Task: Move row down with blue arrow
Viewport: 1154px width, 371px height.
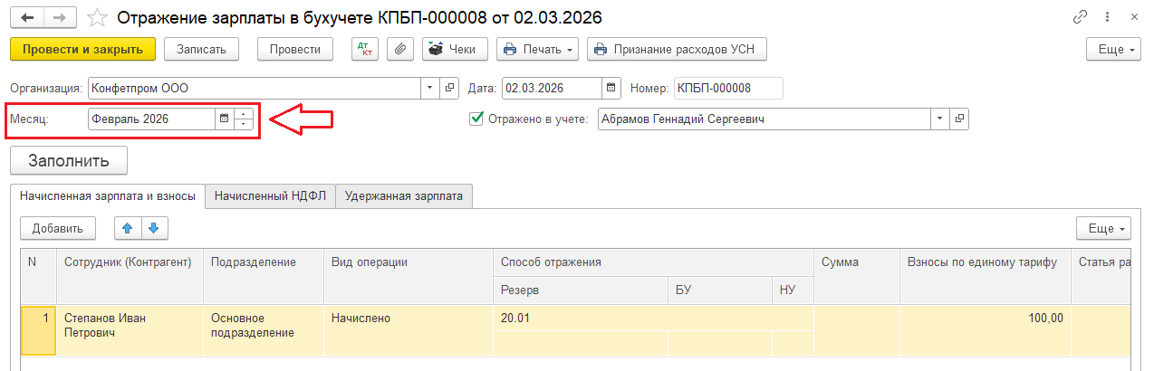Action: click(x=155, y=229)
